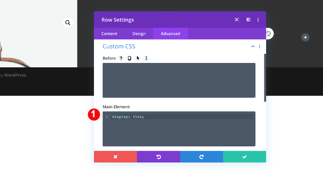Collapse the Custom CSS section
323x172 pixels.
pyautogui.click(x=253, y=46)
